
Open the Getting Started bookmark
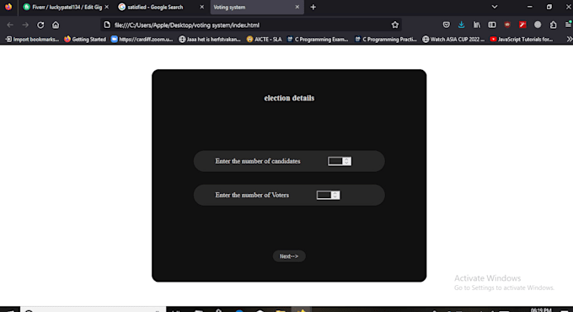tap(85, 39)
